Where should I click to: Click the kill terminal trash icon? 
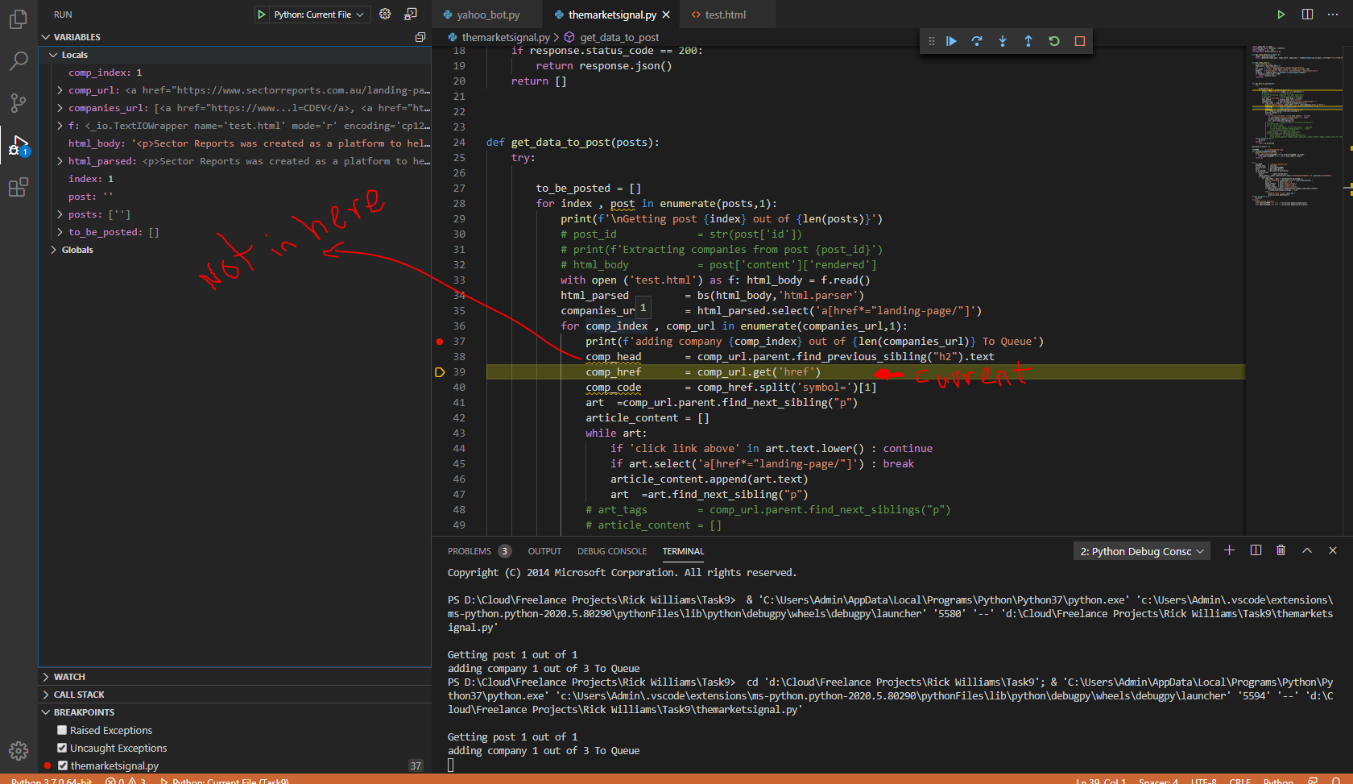click(x=1281, y=550)
